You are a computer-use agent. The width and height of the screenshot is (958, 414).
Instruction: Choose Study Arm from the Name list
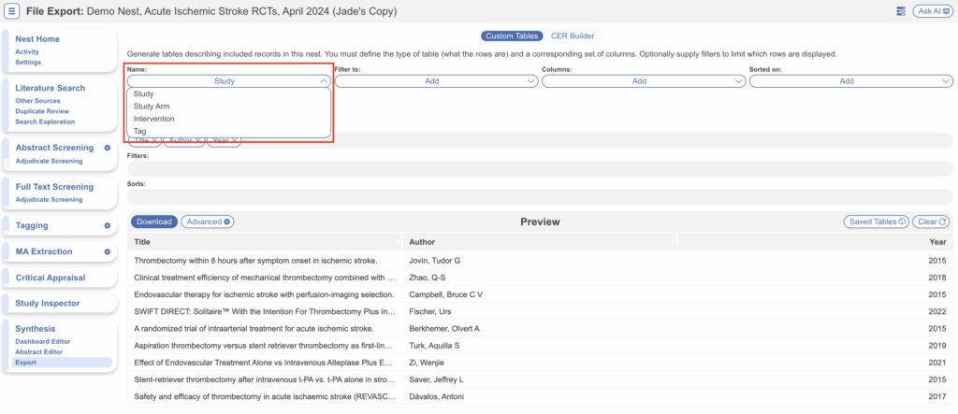[x=152, y=107]
